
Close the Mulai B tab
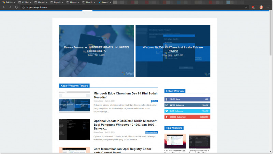(x=95, y=2)
